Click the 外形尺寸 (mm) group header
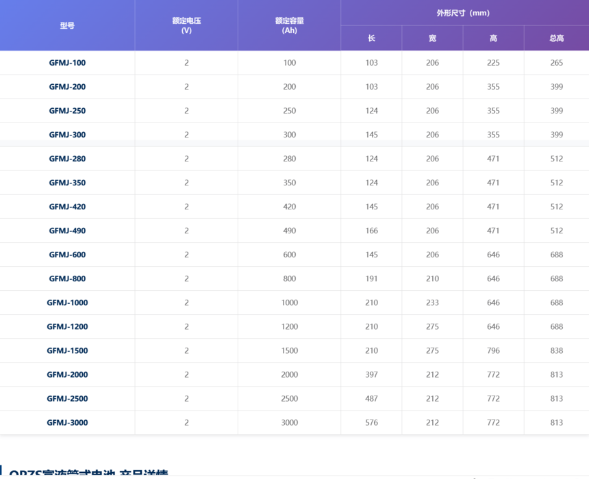The width and height of the screenshot is (589, 479). click(463, 13)
